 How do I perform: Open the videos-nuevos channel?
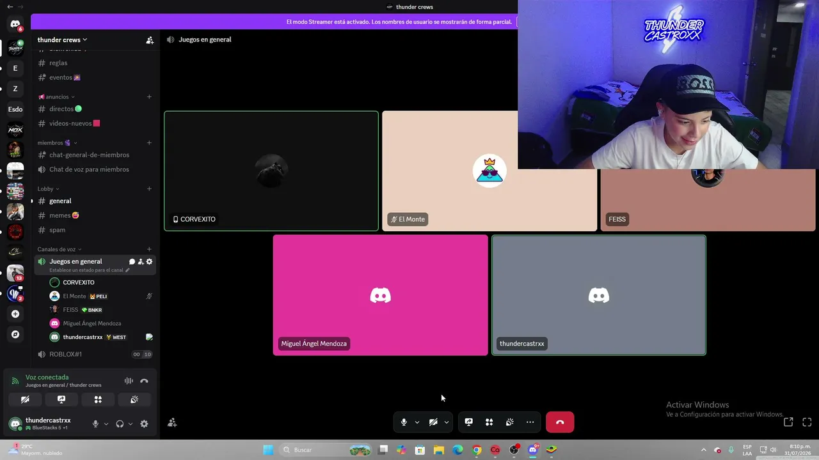click(95, 123)
